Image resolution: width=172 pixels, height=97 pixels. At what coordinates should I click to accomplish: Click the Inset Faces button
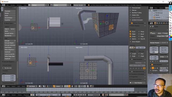coord(10,47)
